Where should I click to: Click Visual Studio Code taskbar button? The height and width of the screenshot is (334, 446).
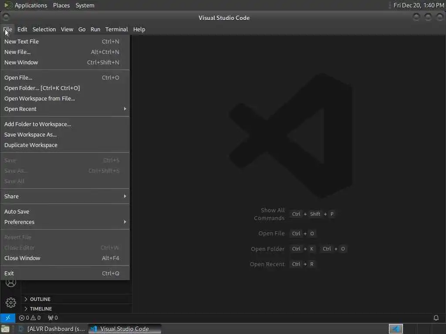125,329
